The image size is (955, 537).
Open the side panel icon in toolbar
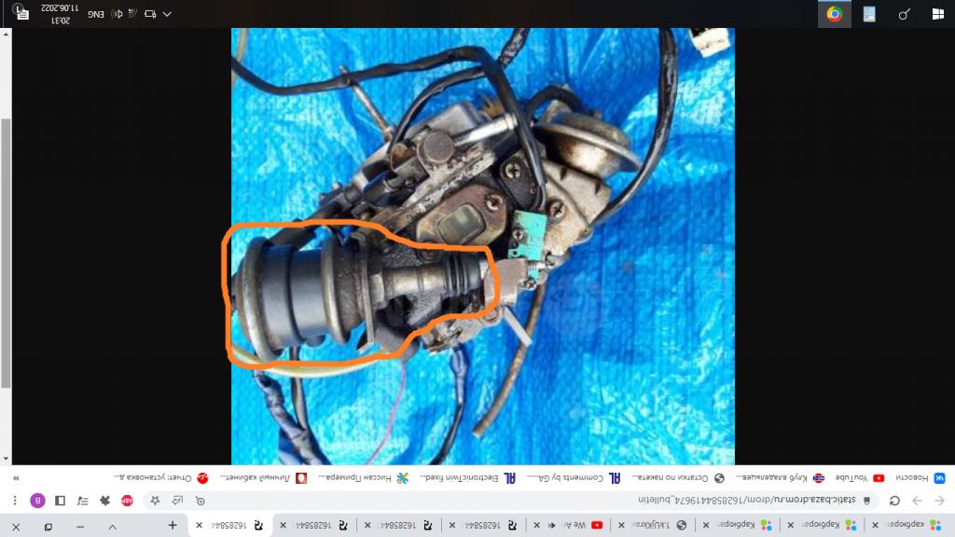point(60,501)
